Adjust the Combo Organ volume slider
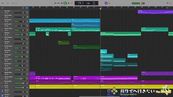The width and height of the screenshot is (173, 97). point(19,48)
